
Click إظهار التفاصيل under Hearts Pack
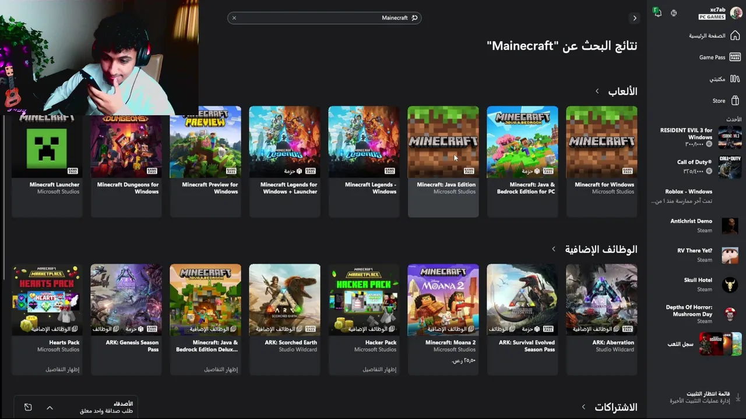click(62, 369)
